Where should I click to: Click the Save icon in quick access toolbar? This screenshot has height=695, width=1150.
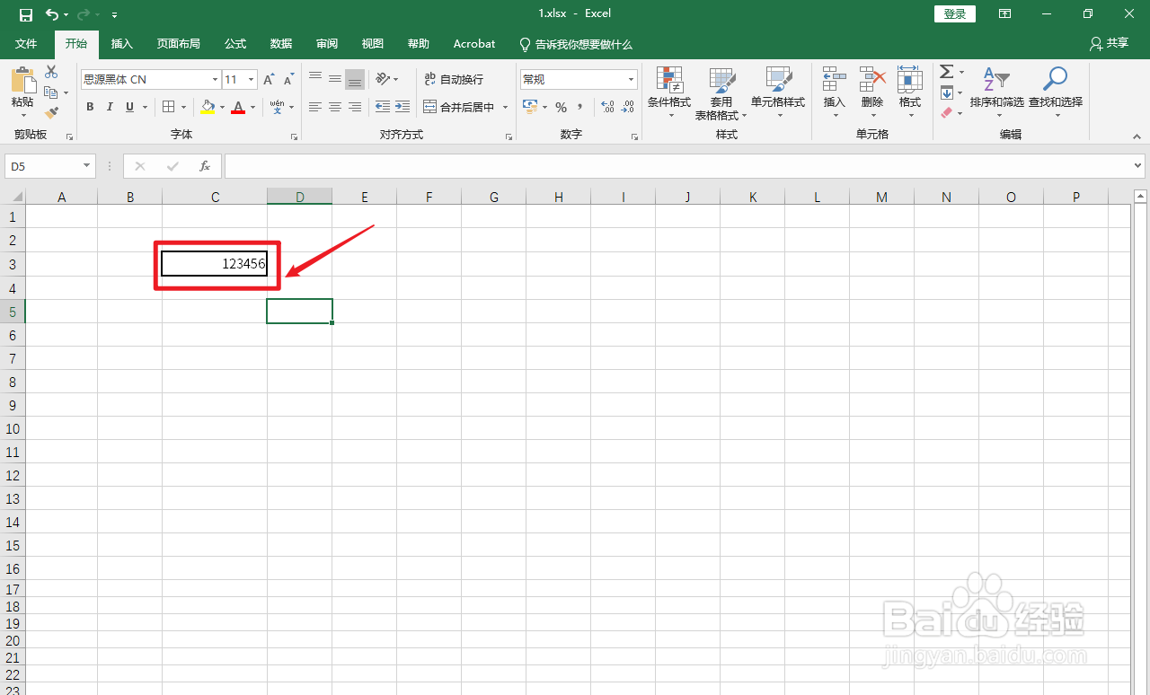point(26,14)
